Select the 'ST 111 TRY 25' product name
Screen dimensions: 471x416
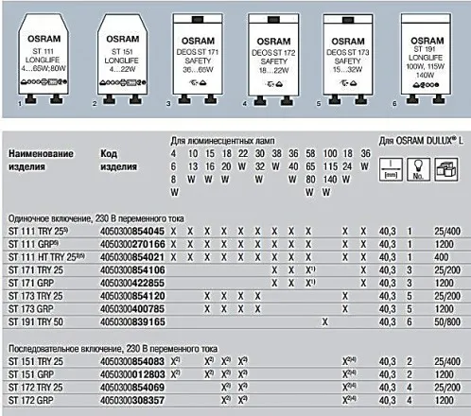pos(38,231)
